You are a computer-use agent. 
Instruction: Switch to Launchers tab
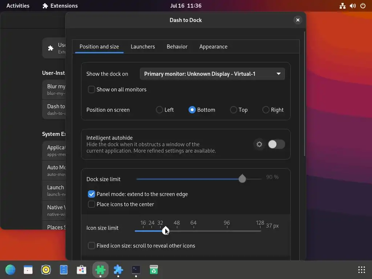[143, 47]
